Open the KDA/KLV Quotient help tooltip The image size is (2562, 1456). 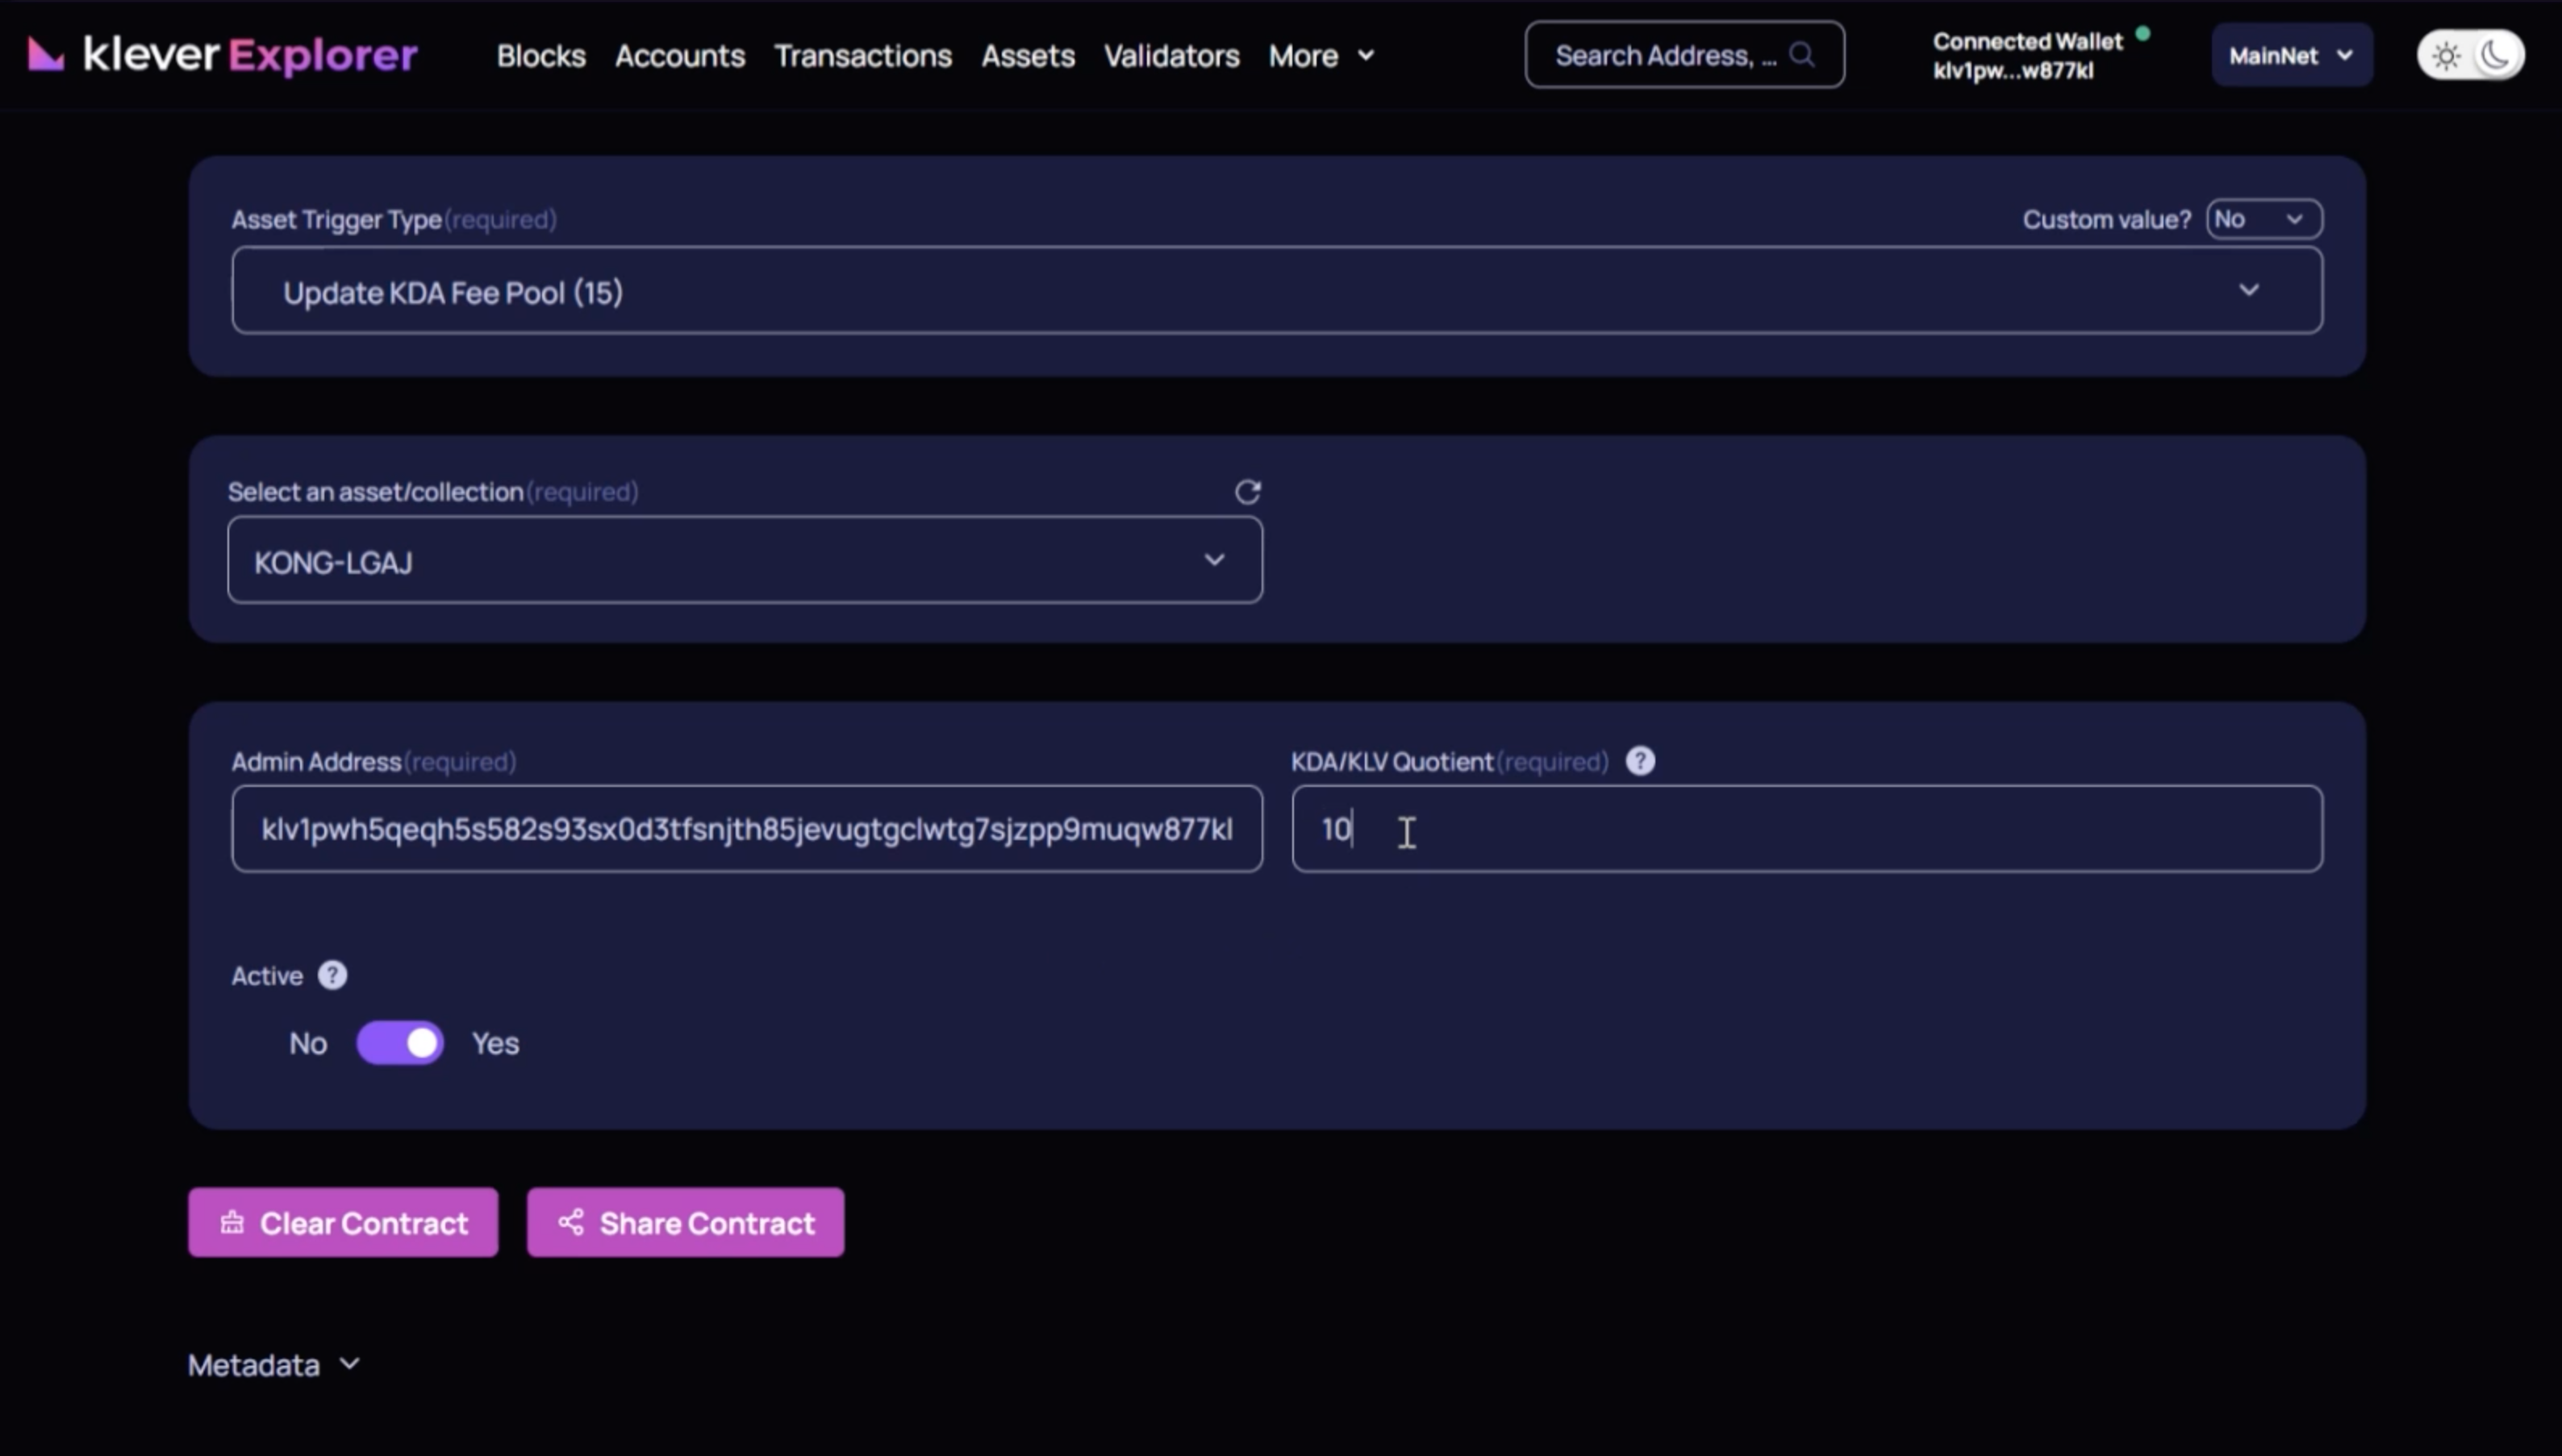pyautogui.click(x=1640, y=760)
